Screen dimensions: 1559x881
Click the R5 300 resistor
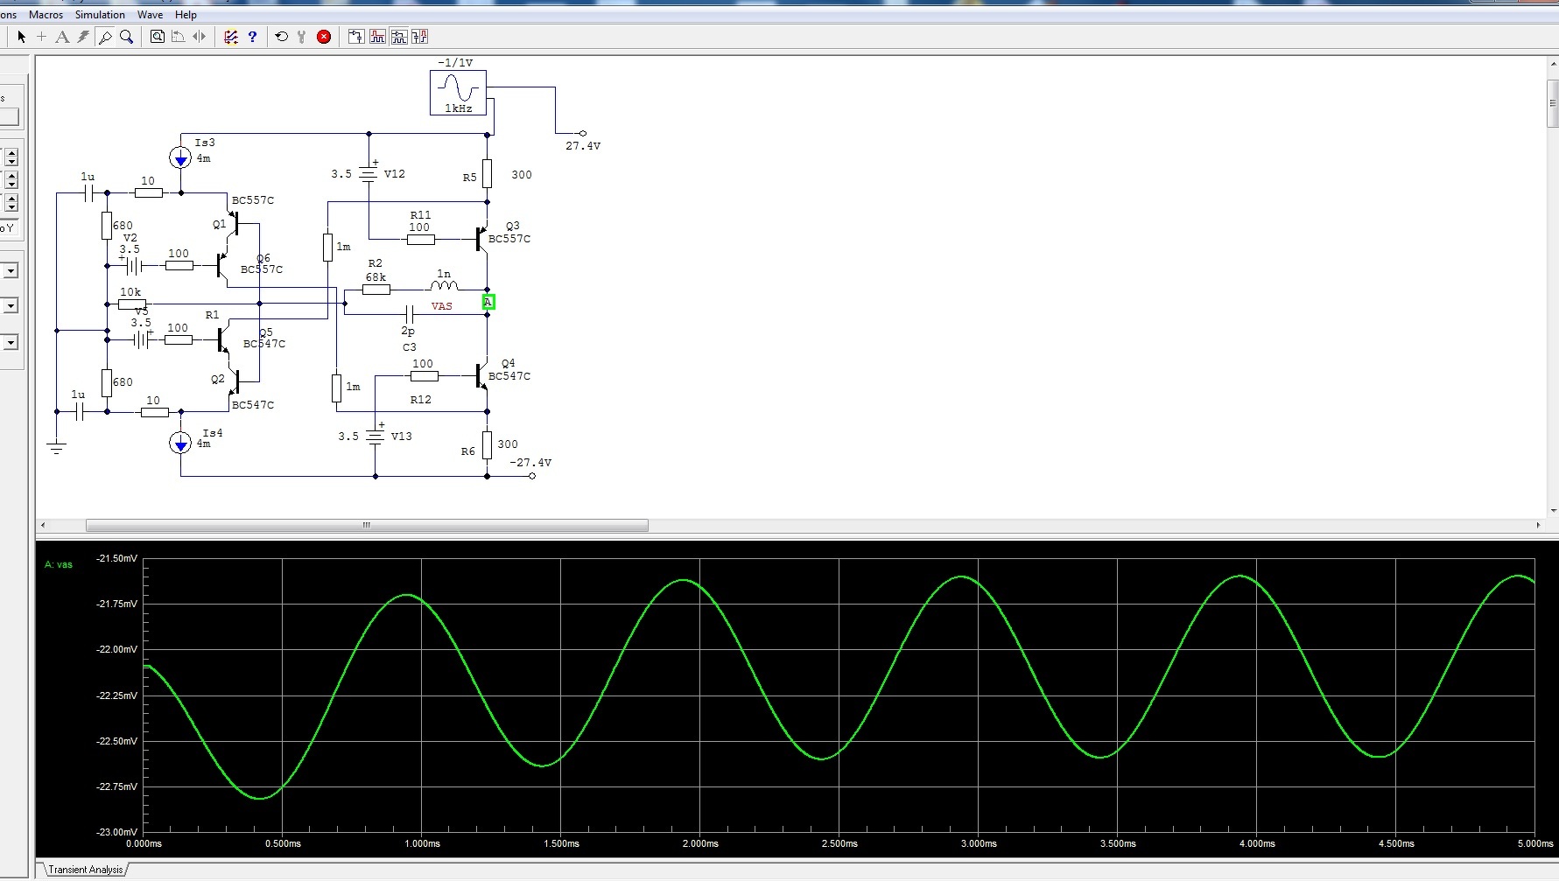(488, 174)
